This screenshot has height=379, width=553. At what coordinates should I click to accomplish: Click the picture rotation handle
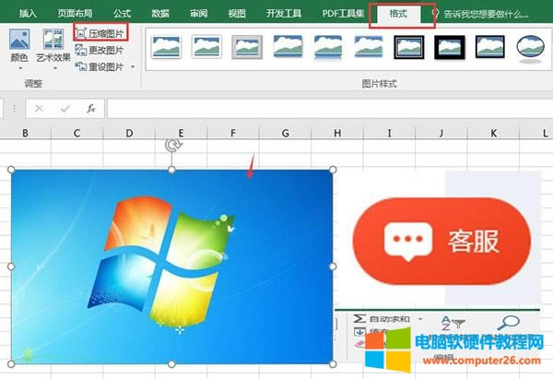[x=173, y=145]
